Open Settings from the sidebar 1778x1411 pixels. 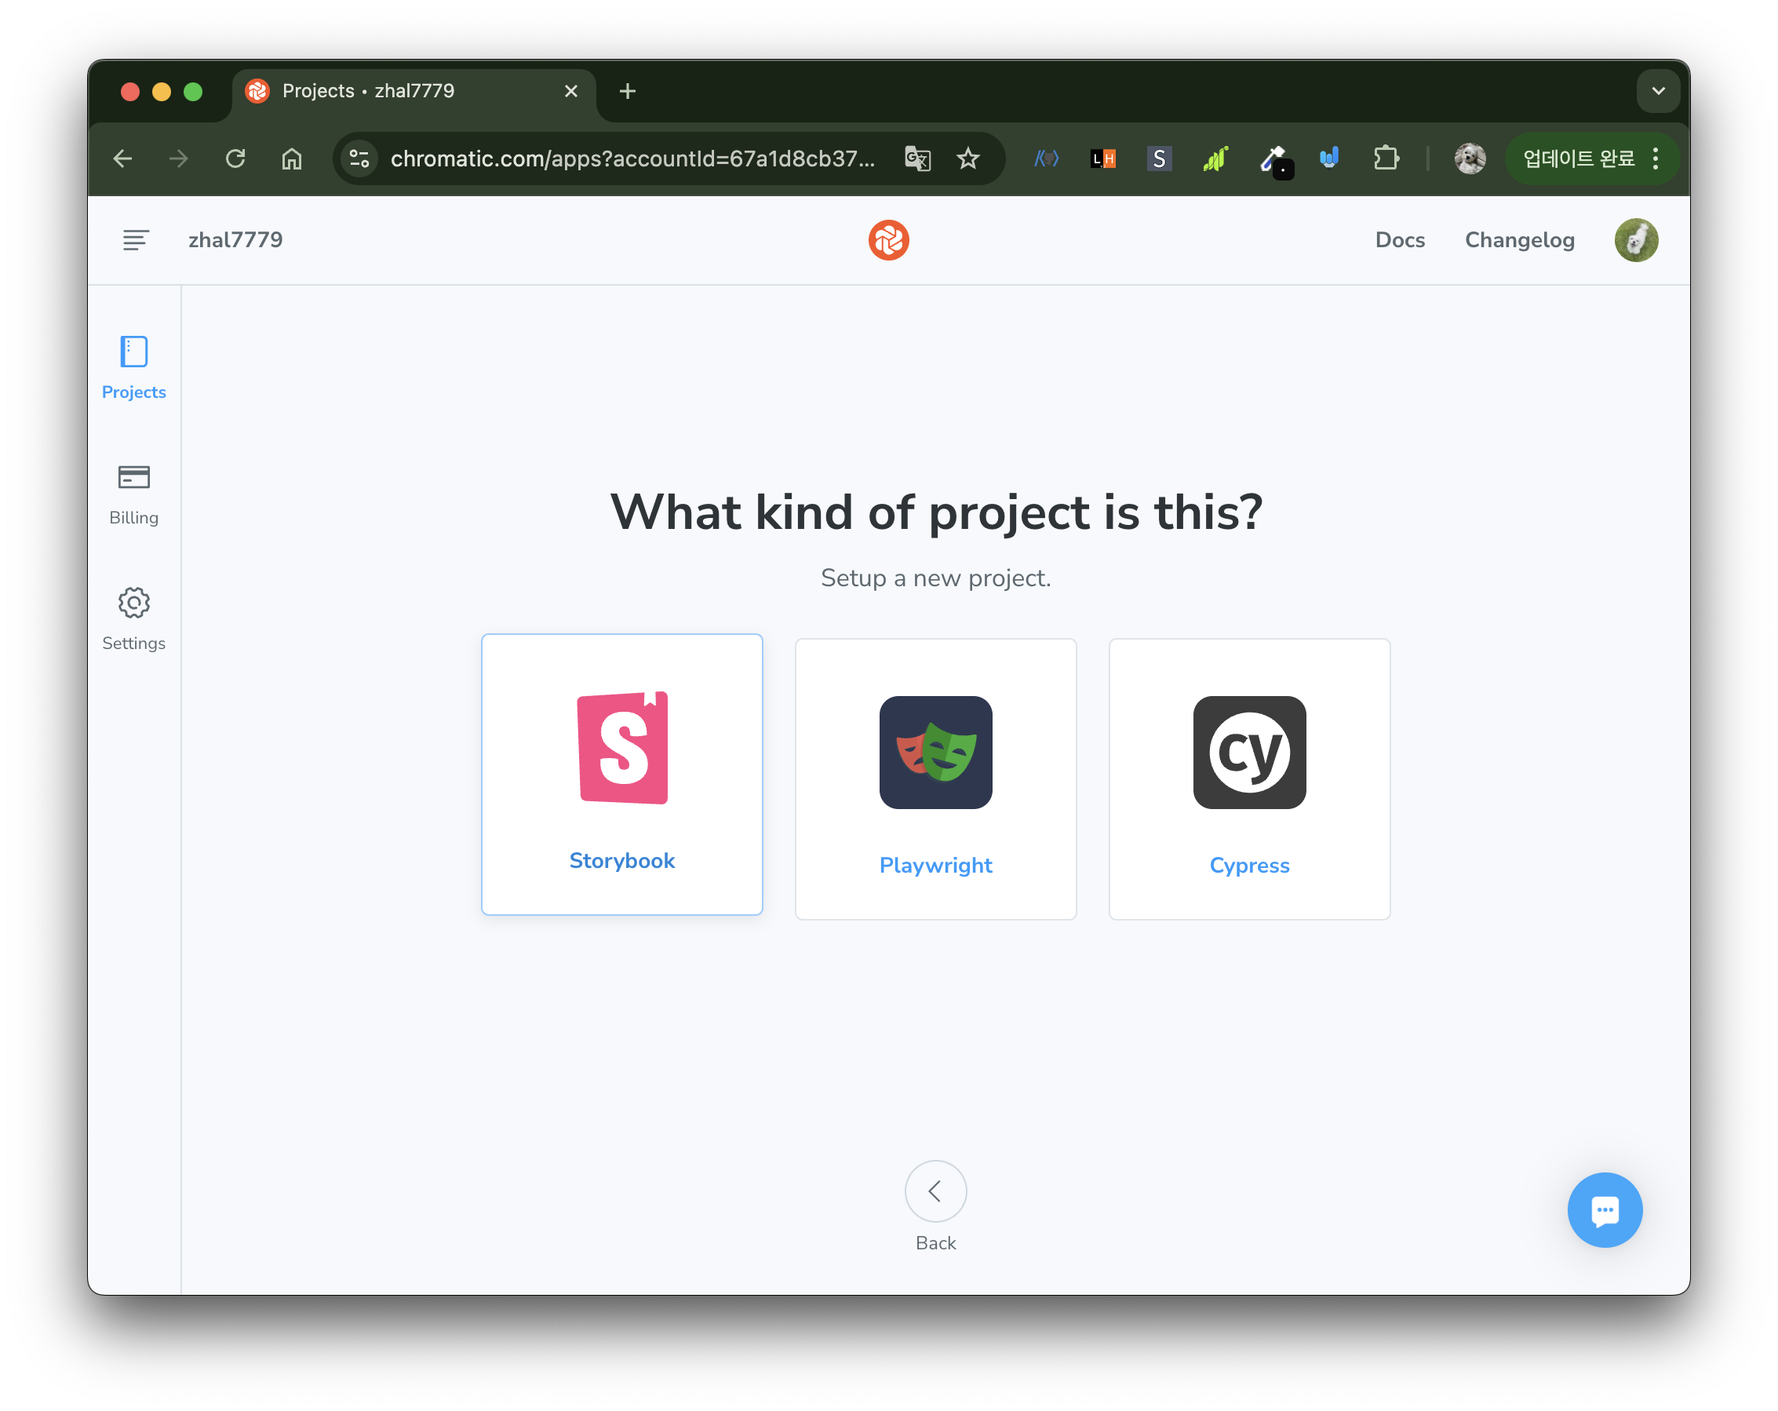[x=133, y=619]
